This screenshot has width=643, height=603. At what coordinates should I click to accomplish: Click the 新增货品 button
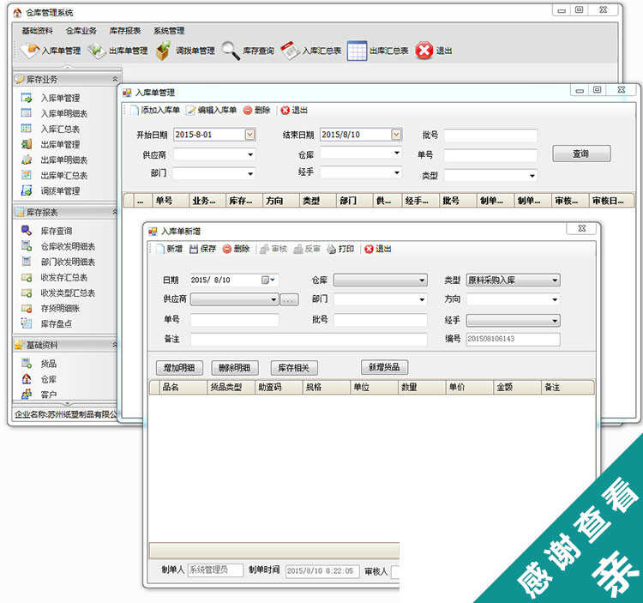click(x=384, y=367)
